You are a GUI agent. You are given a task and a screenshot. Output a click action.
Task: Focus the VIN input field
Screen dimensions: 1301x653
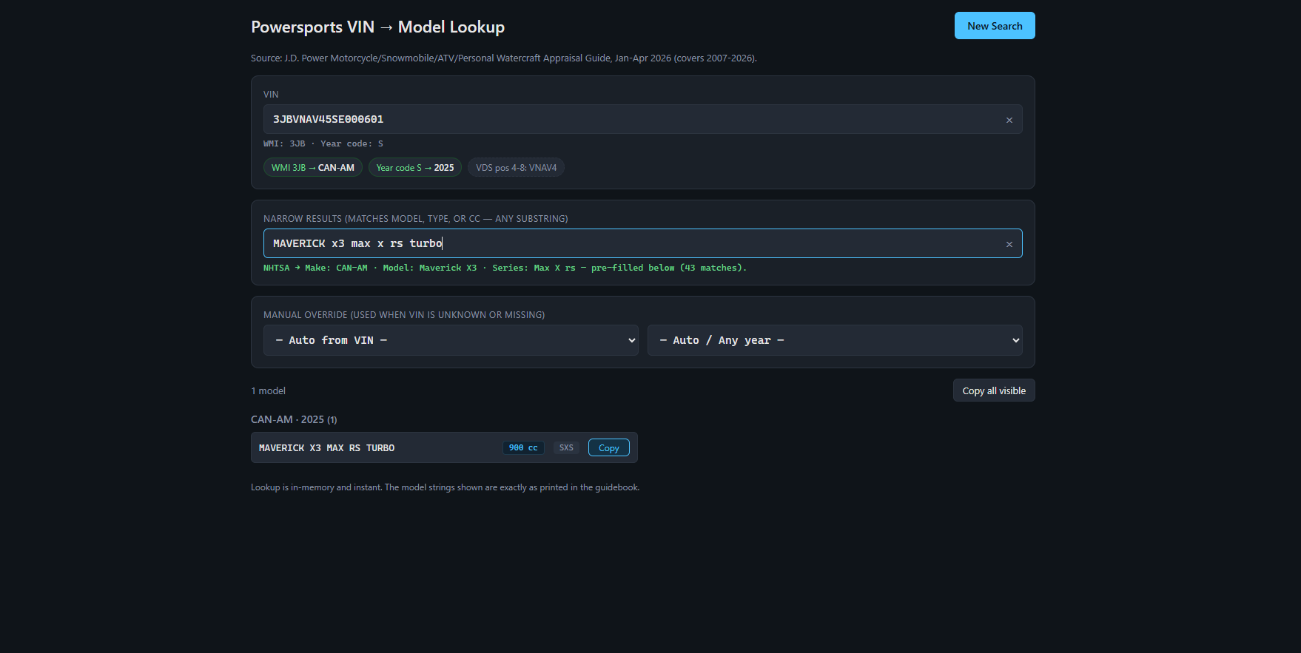click(x=643, y=119)
